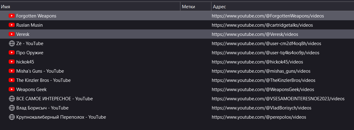Select the Zё - YouTube bookmark name
Viewport: 354px width, 130px height.
[30, 44]
